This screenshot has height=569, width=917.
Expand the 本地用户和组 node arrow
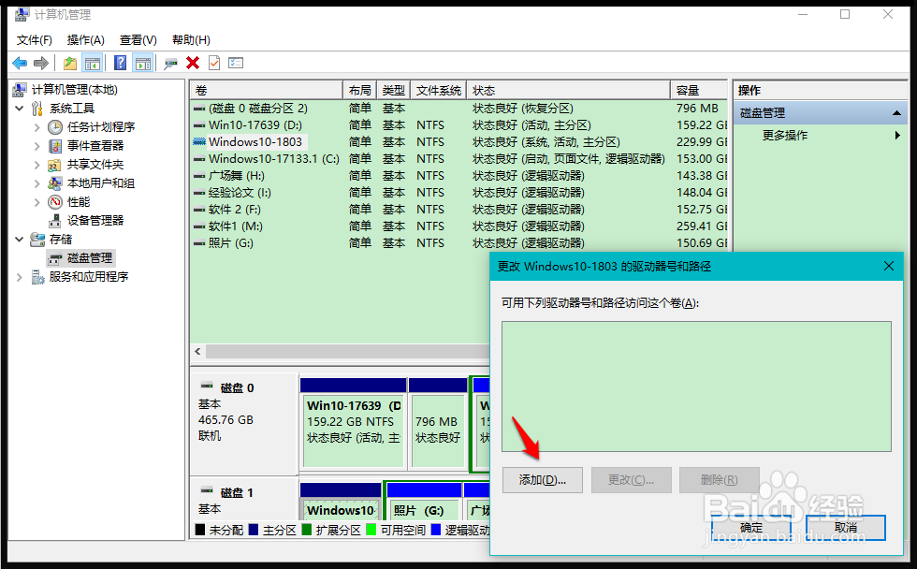[x=36, y=183]
